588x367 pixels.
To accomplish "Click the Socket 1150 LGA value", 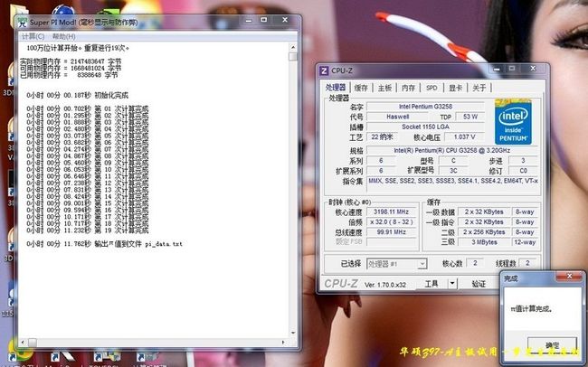I will 425,127.
